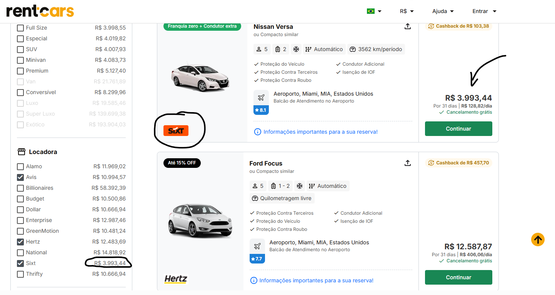Check the SUV category filter
Image resolution: width=555 pixels, height=295 pixels.
point(20,50)
